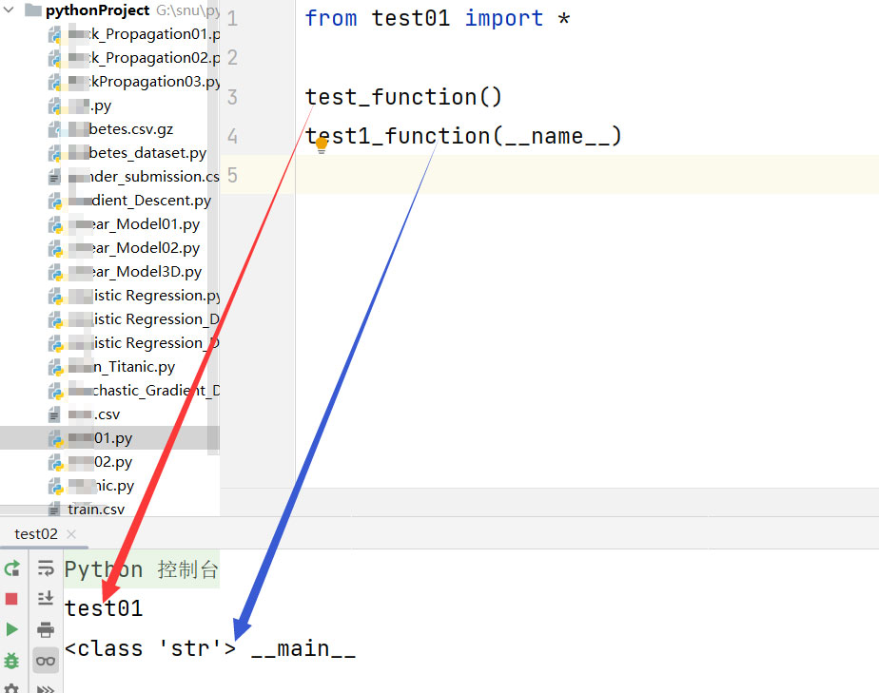Image resolution: width=879 pixels, height=693 pixels.
Task: Click the 'from test01 import *' line
Action: coord(438,18)
